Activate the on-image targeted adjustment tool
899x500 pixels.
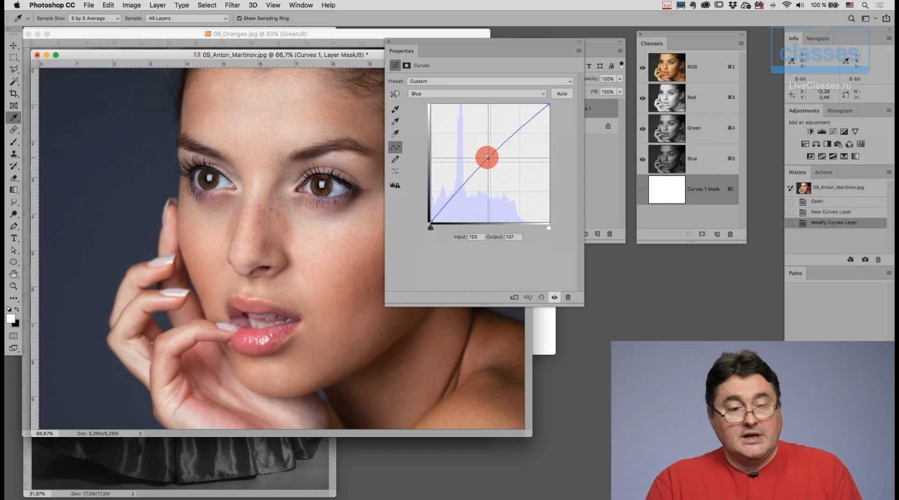click(x=395, y=94)
